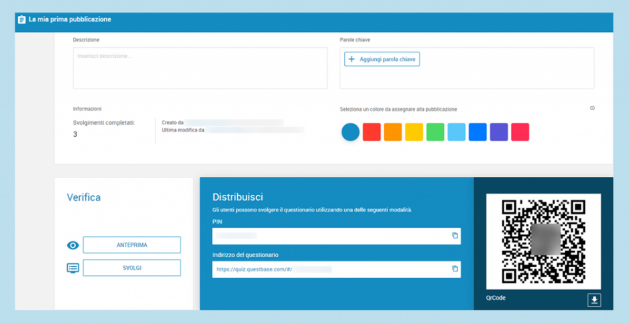Select the royal blue square swatch
Screen dimensions: 630x323
[478, 132]
